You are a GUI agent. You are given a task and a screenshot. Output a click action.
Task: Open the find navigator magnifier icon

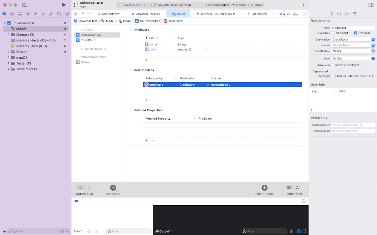[x=28, y=14]
